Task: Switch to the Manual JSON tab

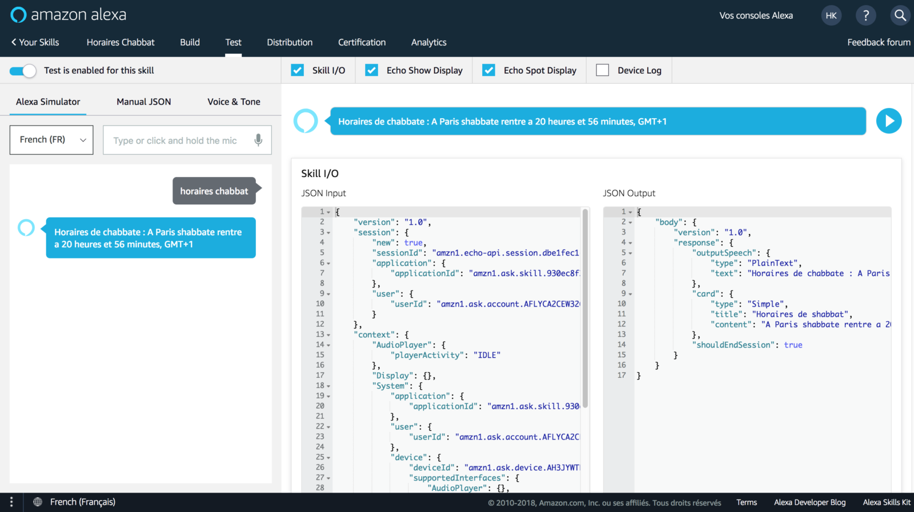Action: tap(144, 102)
